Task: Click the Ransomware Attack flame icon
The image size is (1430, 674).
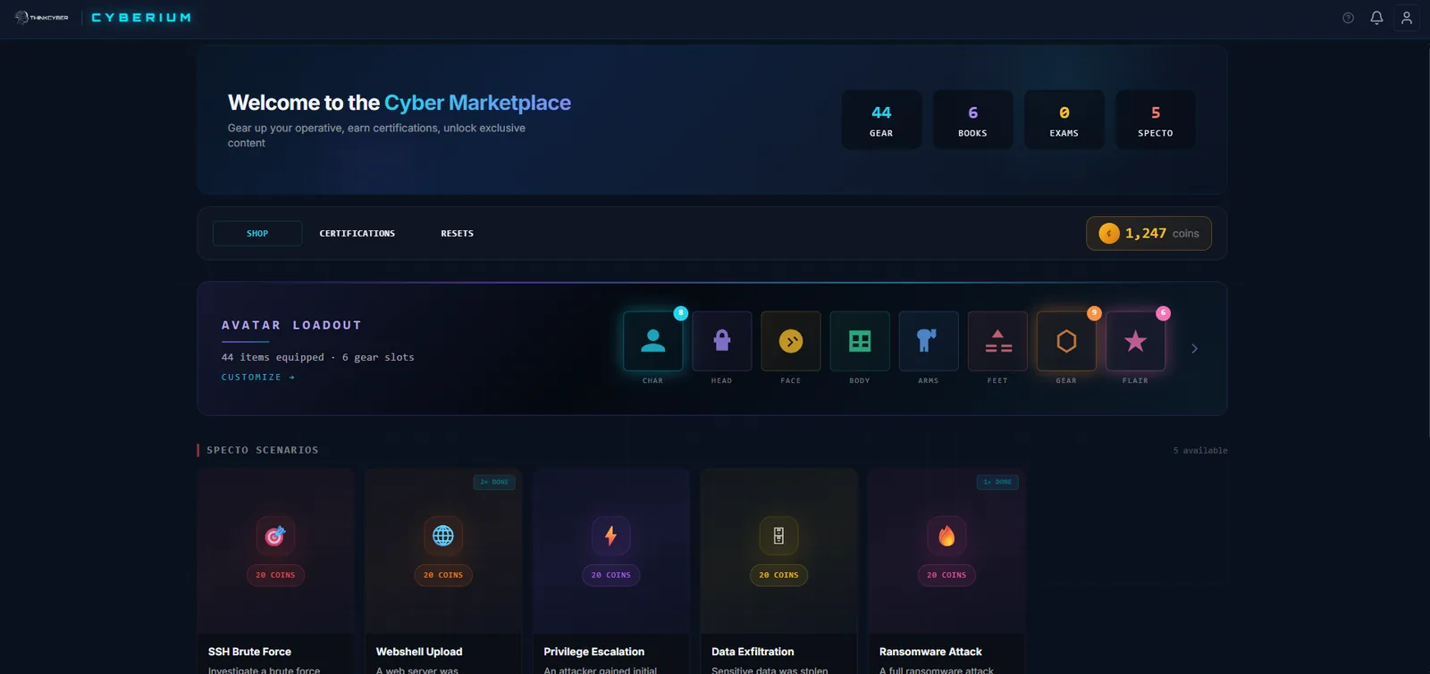Action: (x=946, y=536)
